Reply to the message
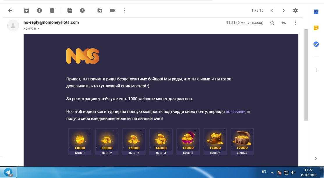This screenshot has width=324, height=178. (x=284, y=23)
